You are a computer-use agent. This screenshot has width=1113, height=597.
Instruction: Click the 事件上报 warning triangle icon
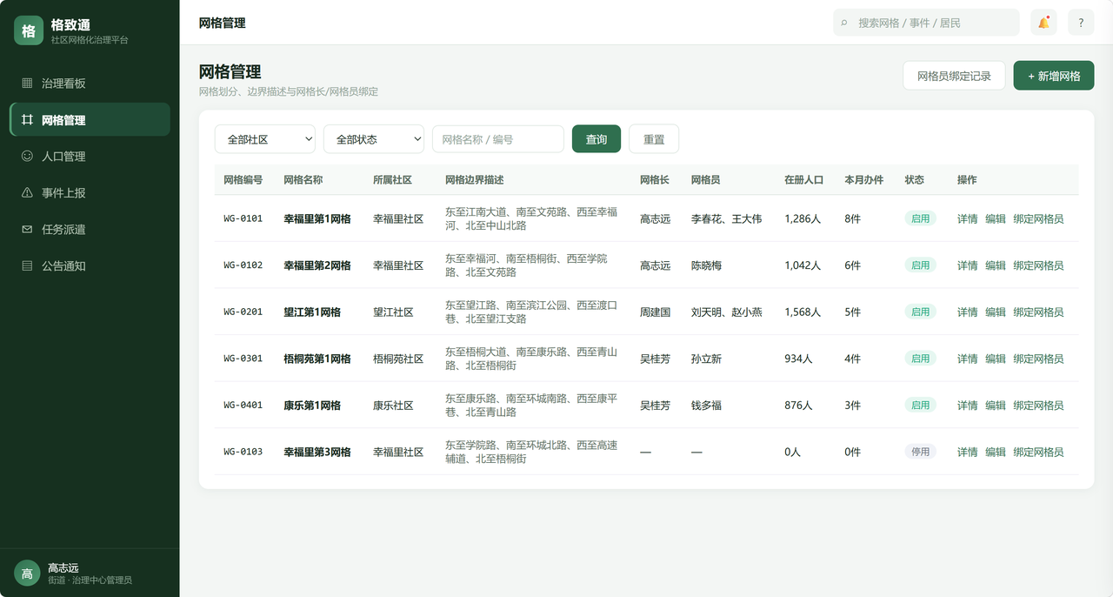(27, 193)
